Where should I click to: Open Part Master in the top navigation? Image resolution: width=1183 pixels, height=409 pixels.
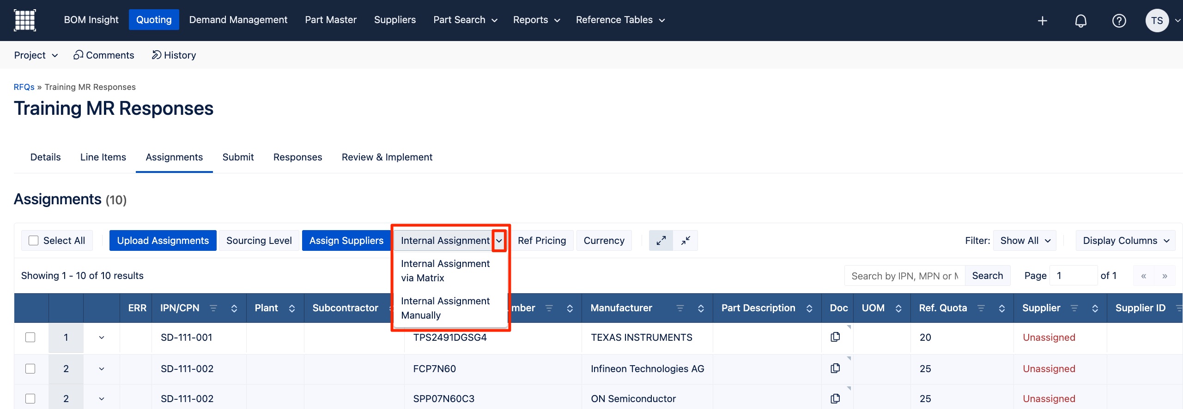(x=331, y=20)
